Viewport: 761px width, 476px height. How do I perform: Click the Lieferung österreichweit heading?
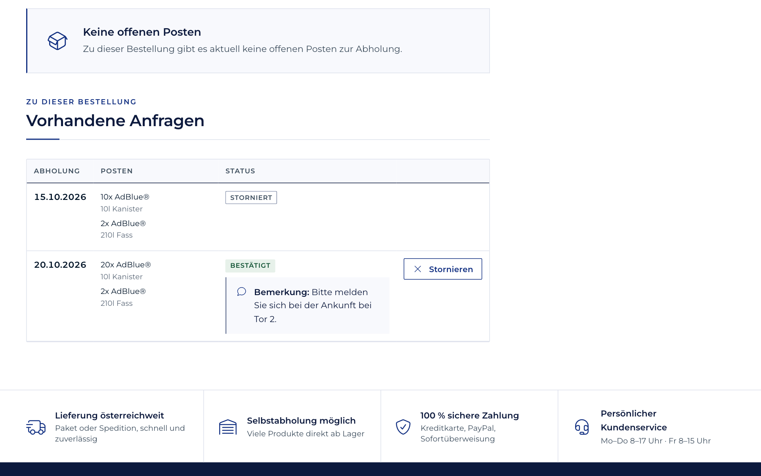pyautogui.click(x=109, y=415)
